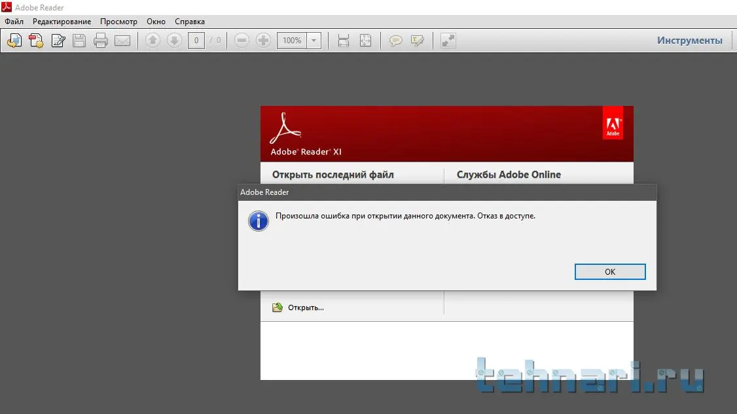Click the error message text in dialog
This screenshot has width=737, height=414.
pos(405,216)
